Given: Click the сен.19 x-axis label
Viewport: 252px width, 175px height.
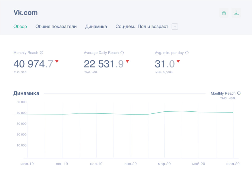Looking at the screenshot, I should [62, 164].
